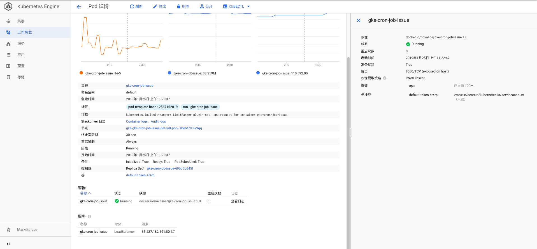537x249 pixels.
Task: Close the gke-cron-job-issue side panel
Action: [x=359, y=20]
